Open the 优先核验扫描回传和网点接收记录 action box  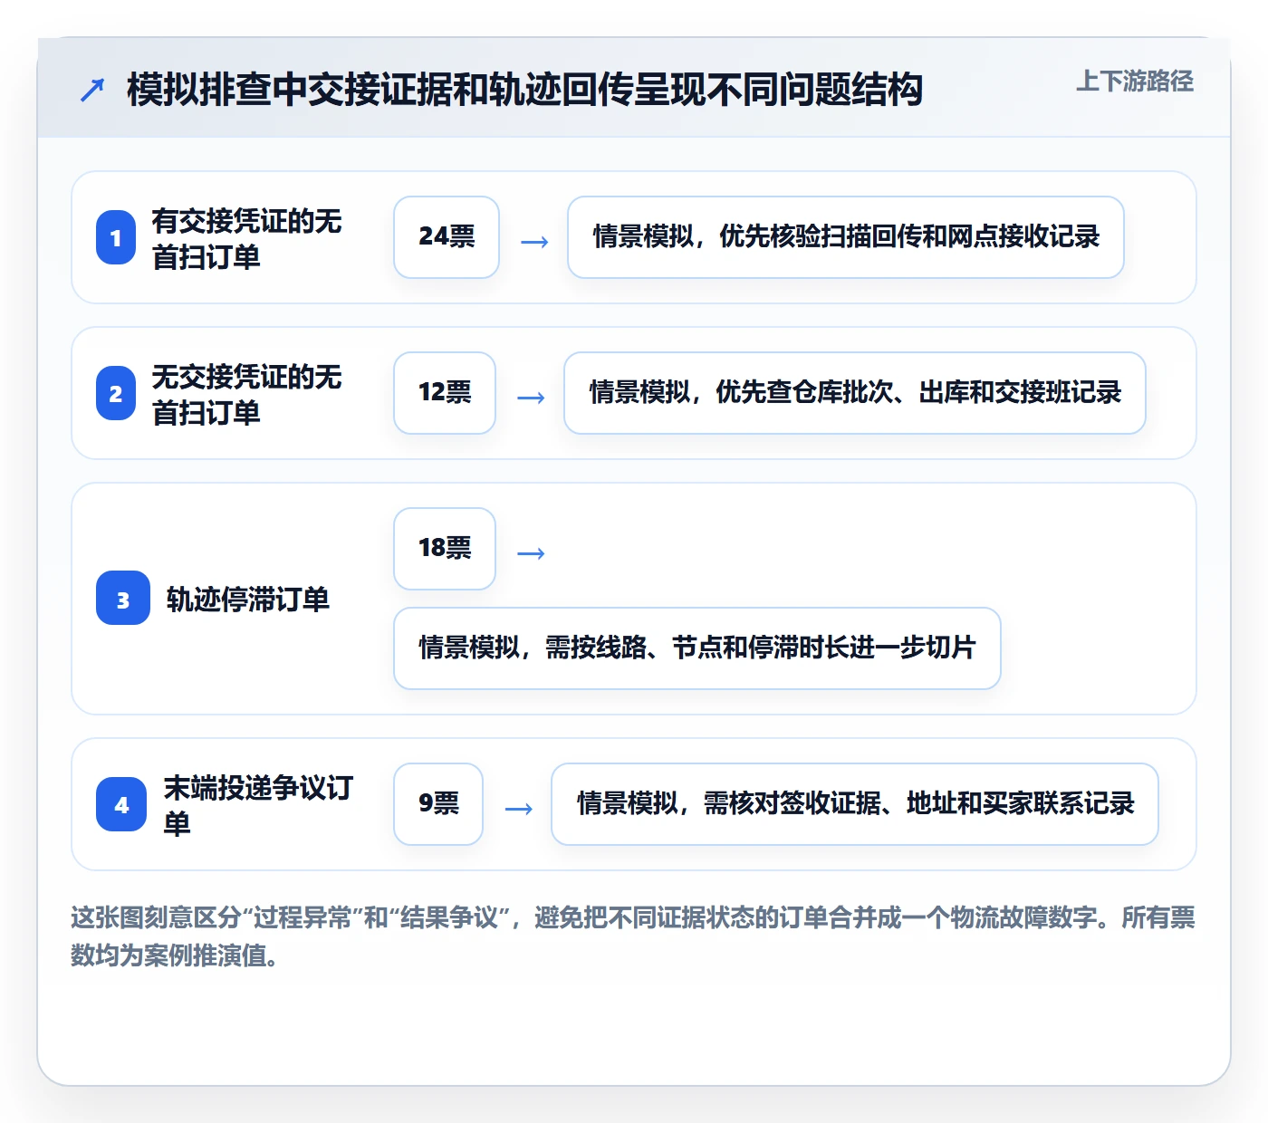846,237
